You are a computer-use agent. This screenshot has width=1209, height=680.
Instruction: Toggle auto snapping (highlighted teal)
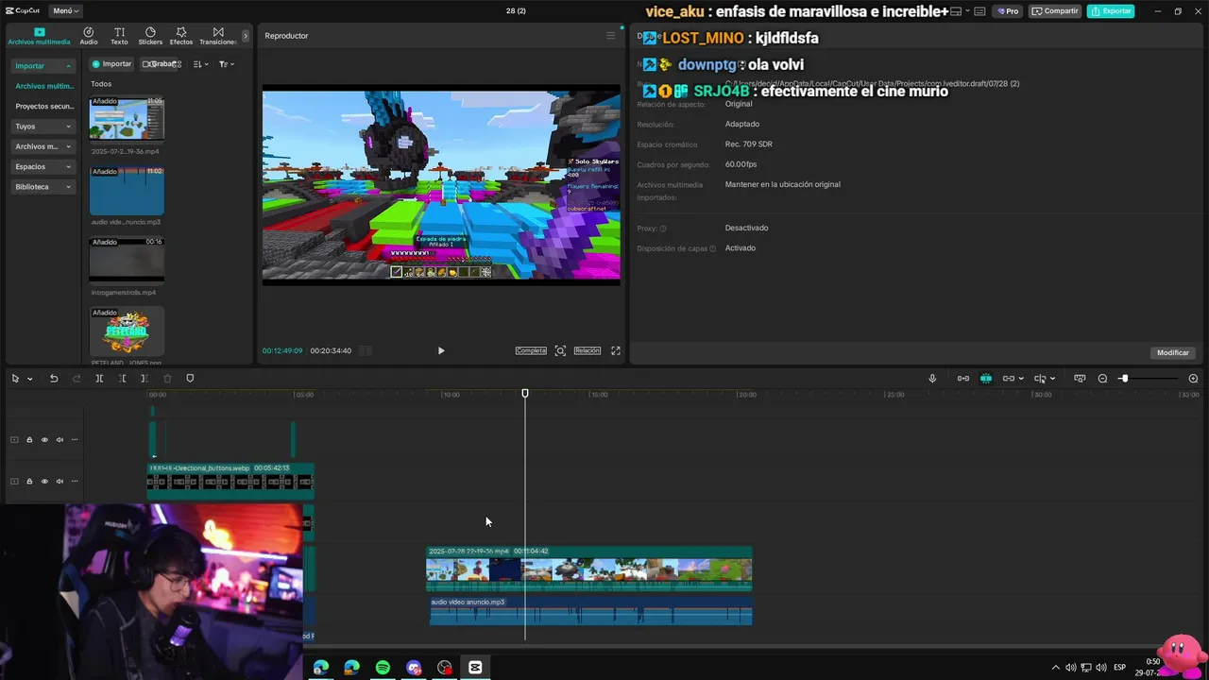click(x=986, y=379)
